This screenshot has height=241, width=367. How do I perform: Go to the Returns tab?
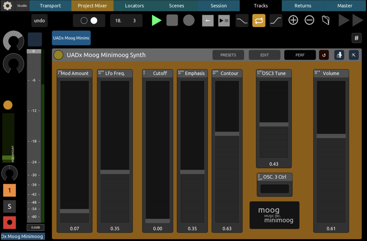(303, 5)
